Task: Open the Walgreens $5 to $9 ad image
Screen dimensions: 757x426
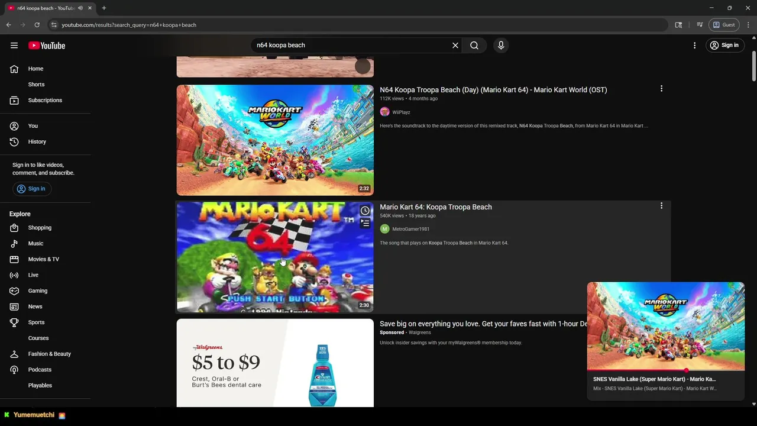Action: 275,363
